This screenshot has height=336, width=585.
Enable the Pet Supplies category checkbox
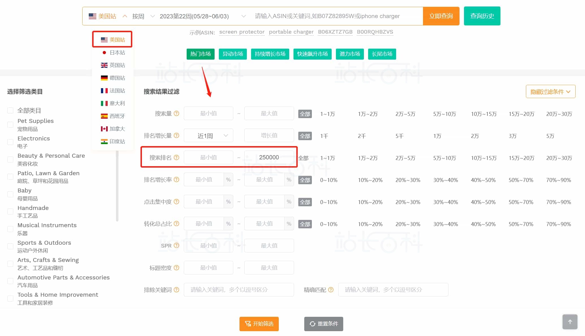10,124
